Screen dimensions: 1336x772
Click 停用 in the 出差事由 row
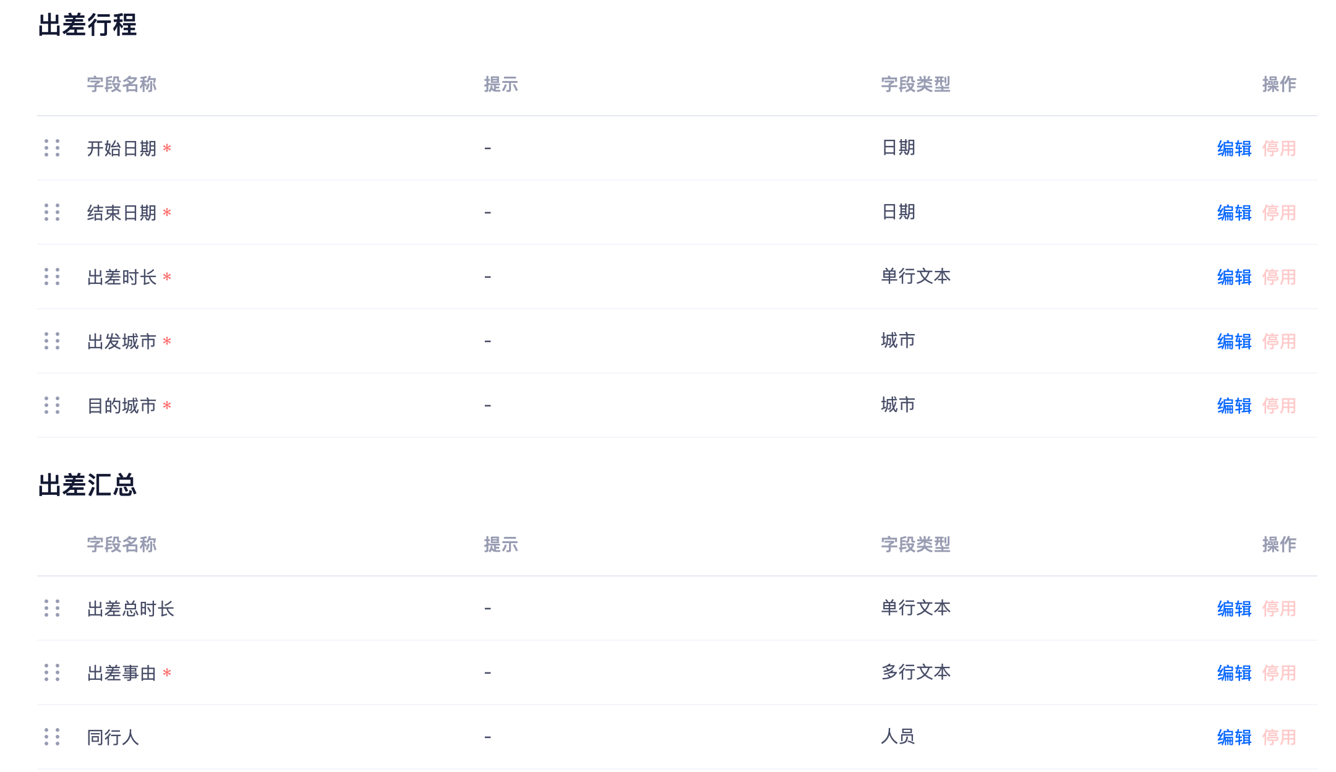(1279, 673)
